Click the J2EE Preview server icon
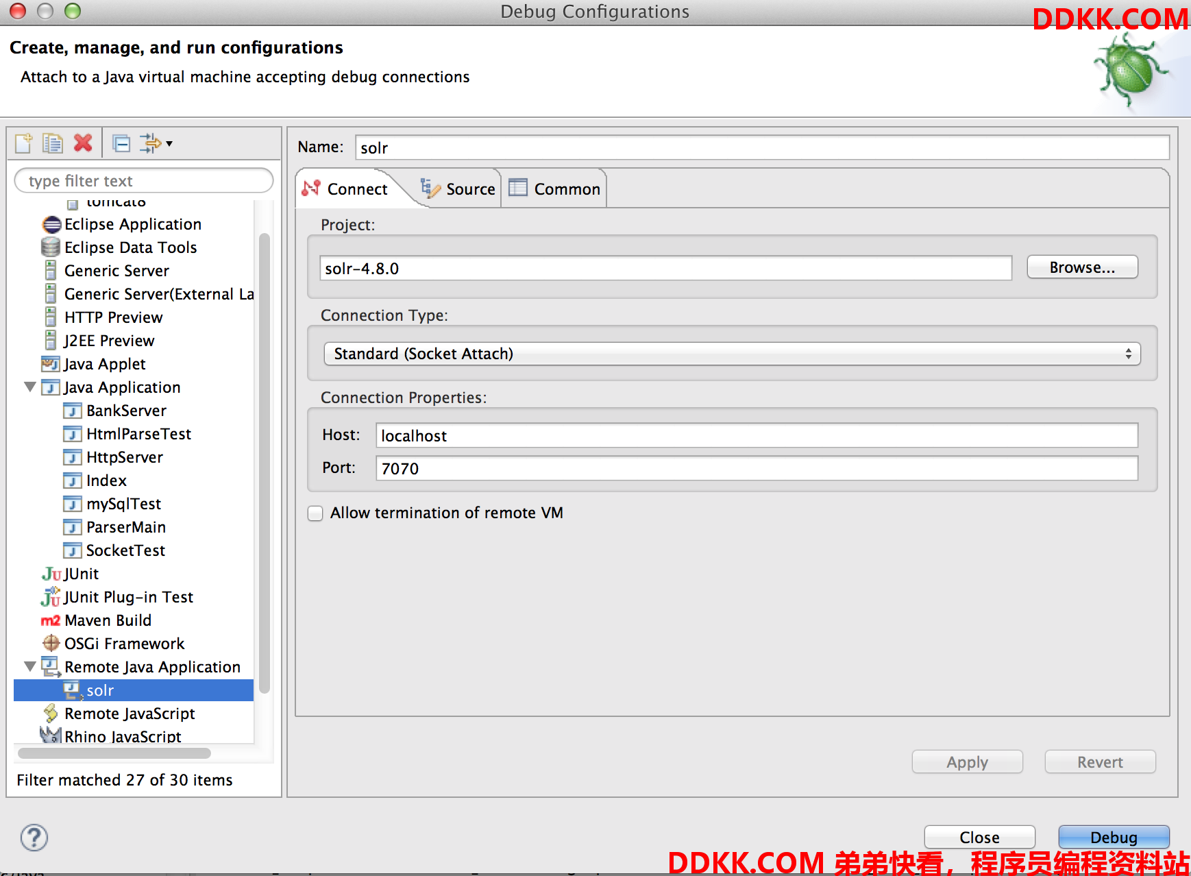Screen dimensions: 1191x876 click(51, 341)
